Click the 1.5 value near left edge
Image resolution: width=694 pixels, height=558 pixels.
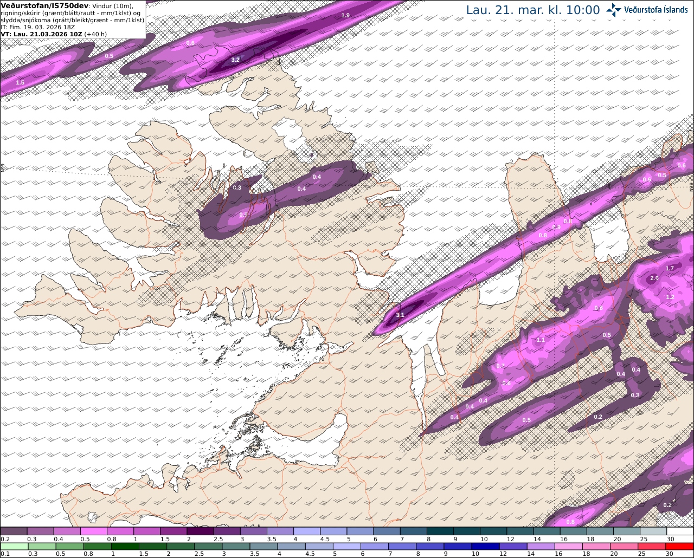20,82
